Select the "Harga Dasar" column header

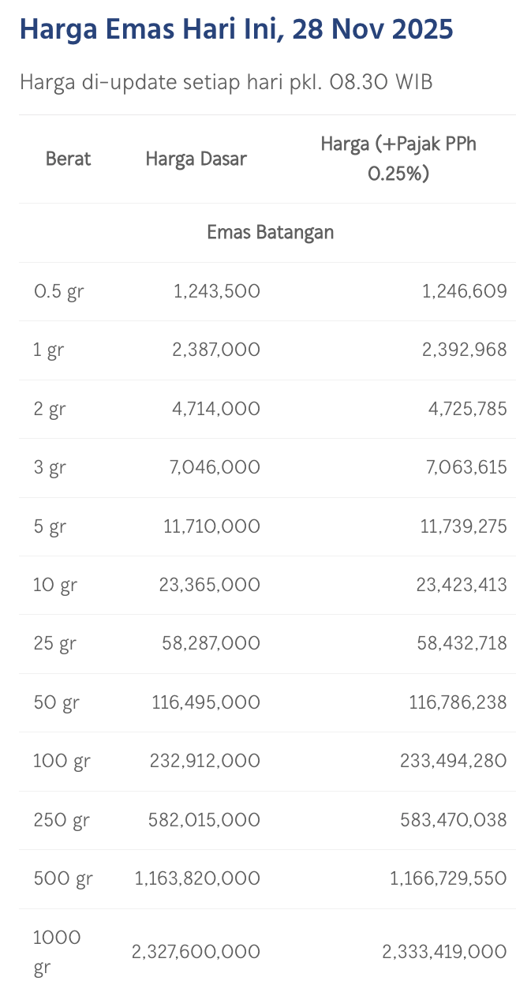point(196,159)
